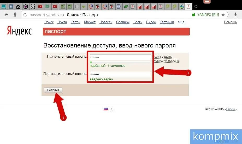Open the Маркет link

pos(90,22)
